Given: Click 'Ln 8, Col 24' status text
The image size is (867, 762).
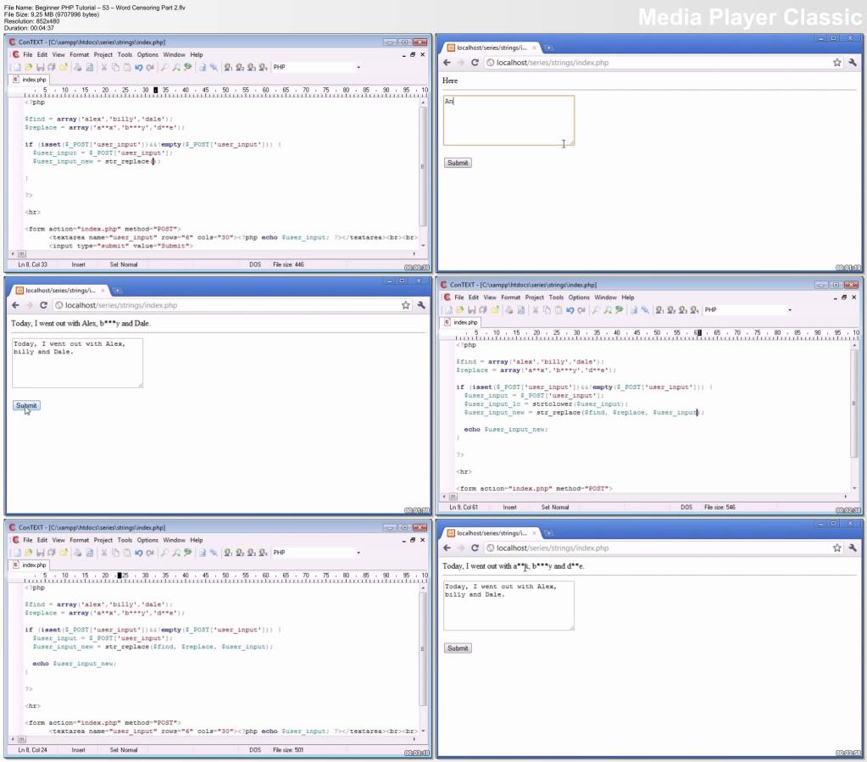Looking at the screenshot, I should 32,750.
